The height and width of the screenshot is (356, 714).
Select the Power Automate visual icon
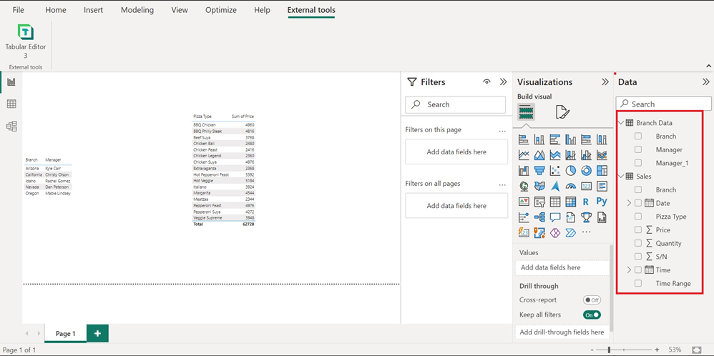(x=571, y=232)
